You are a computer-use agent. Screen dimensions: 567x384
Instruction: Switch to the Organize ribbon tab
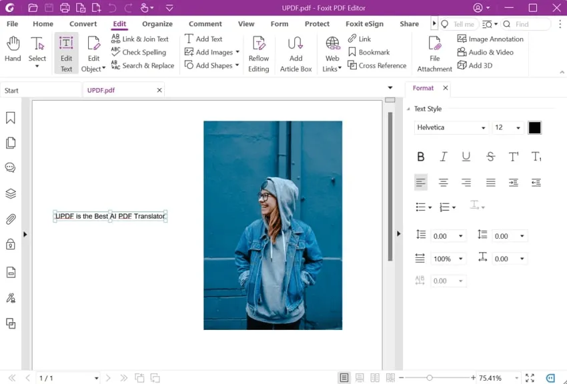point(157,24)
